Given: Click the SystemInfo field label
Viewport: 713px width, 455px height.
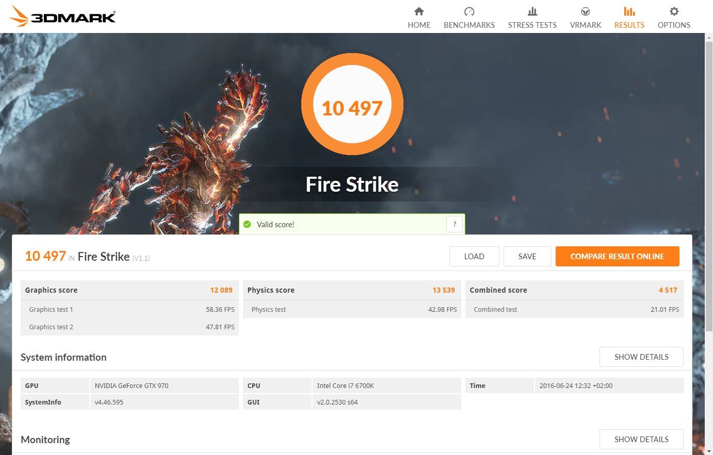Looking at the screenshot, I should pyautogui.click(x=43, y=402).
